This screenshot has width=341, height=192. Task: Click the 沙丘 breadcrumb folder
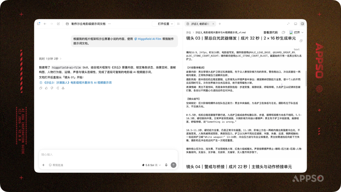pos(188,33)
